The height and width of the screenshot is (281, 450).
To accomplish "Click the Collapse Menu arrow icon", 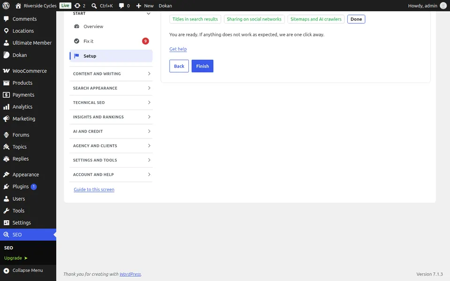I will [6, 270].
